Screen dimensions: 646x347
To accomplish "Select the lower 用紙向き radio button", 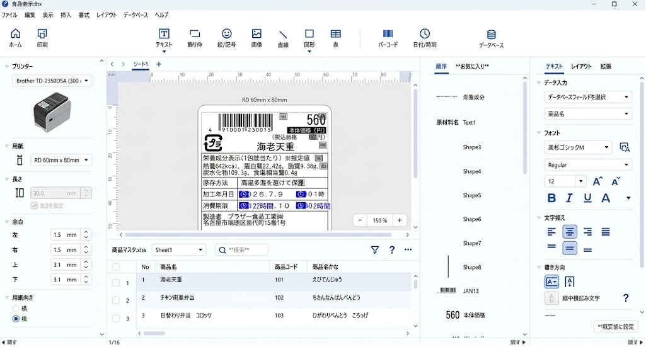I will click(x=16, y=319).
